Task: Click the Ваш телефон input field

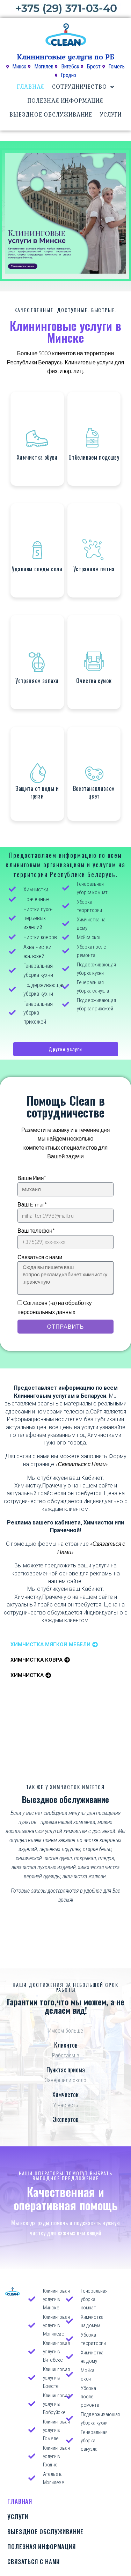Action: pyautogui.click(x=65, y=1242)
